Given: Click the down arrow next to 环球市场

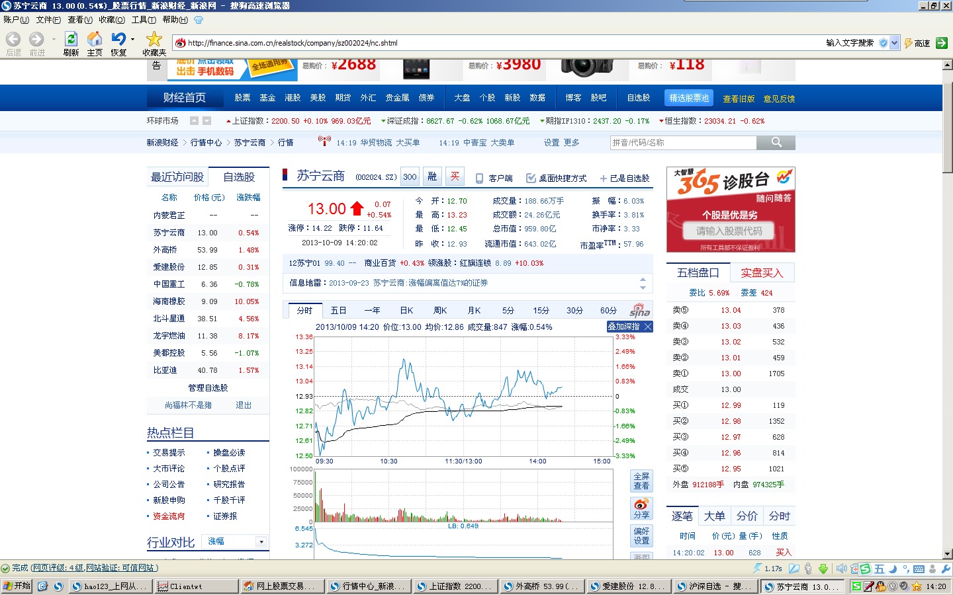Looking at the screenshot, I should coord(206,121).
